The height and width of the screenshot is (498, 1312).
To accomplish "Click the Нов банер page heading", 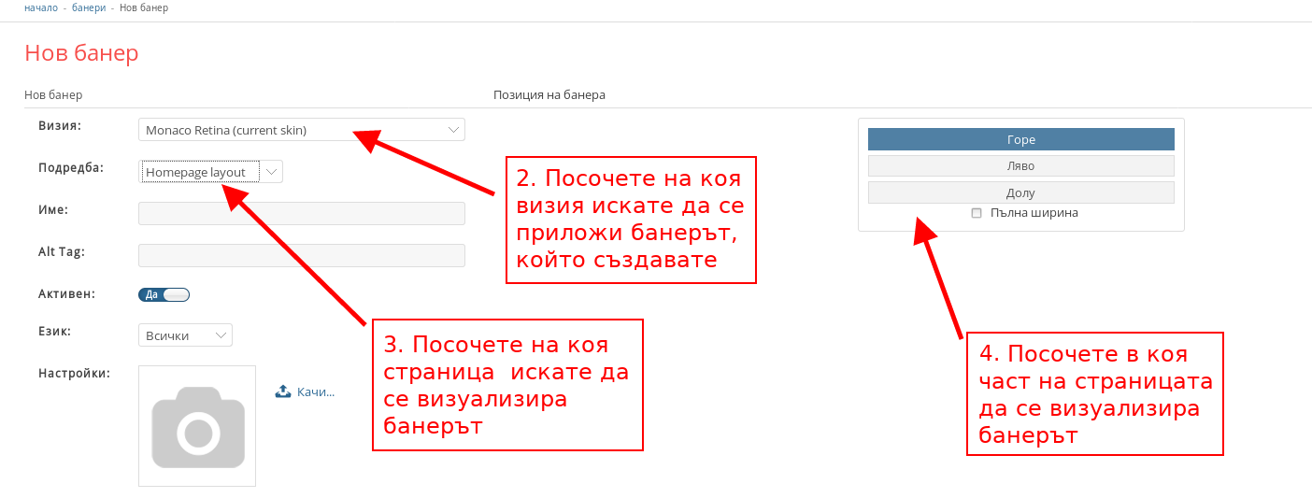I will point(81,53).
